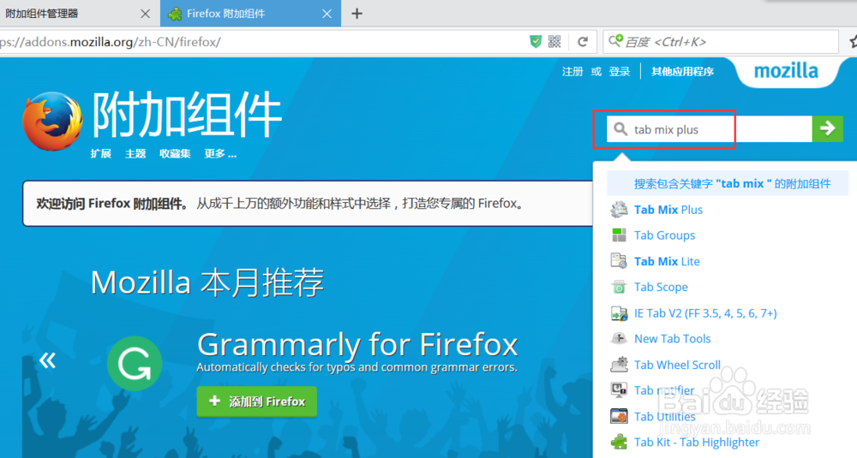
Task: Click the Tab Groups add-on icon
Action: coord(620,235)
